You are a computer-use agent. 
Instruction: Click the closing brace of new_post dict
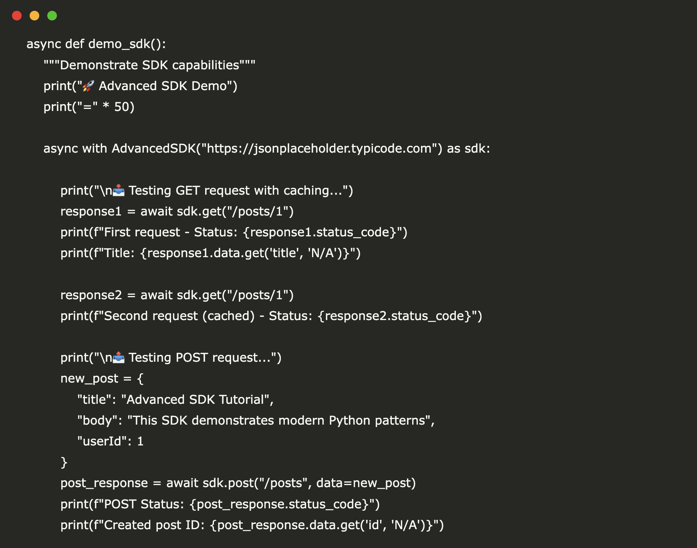tap(64, 462)
